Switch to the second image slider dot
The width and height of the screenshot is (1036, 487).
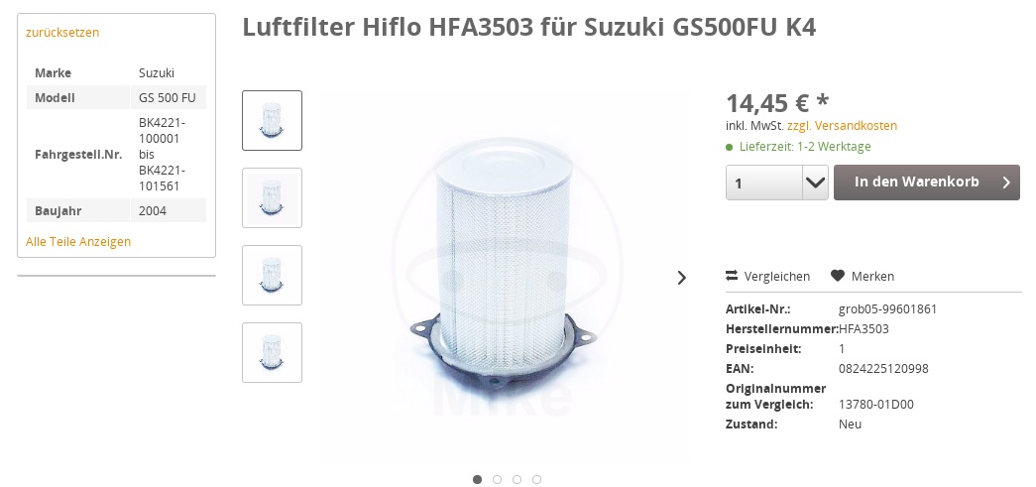tap(497, 480)
